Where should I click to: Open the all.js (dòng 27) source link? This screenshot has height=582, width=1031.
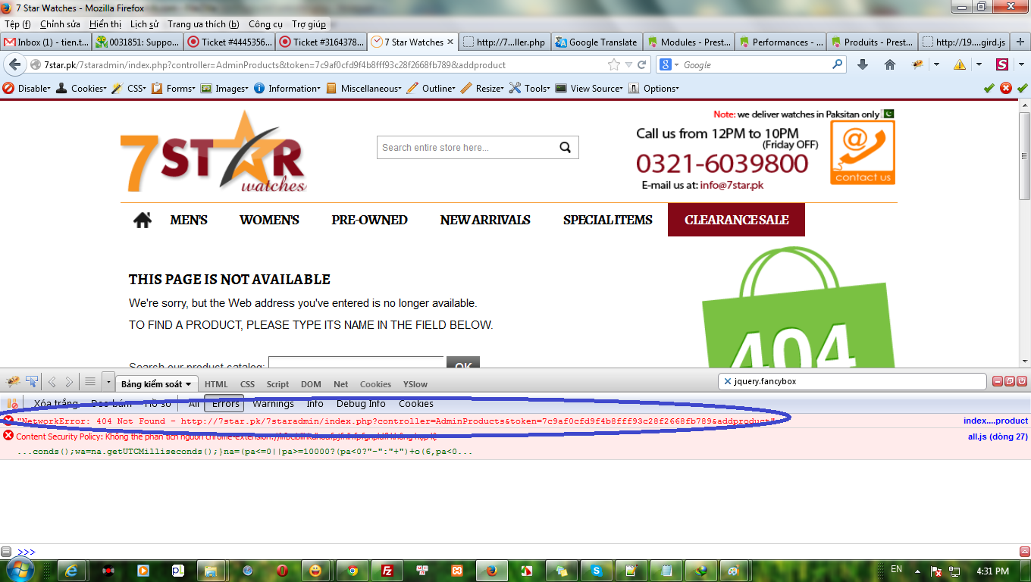point(998,436)
